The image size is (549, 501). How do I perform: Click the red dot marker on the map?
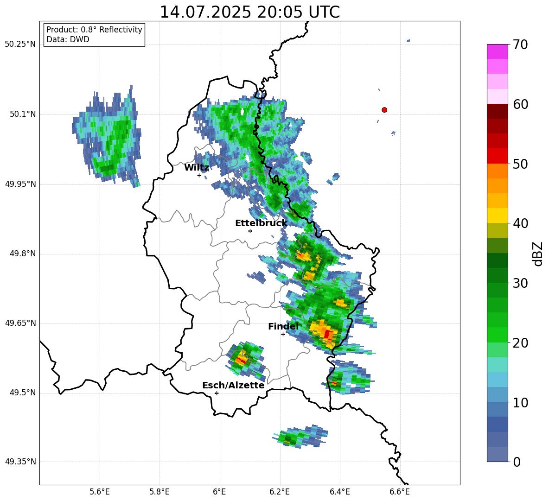(384, 110)
